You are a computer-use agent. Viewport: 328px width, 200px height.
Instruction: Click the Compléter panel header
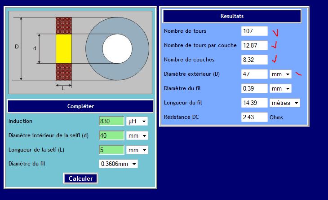click(80, 106)
